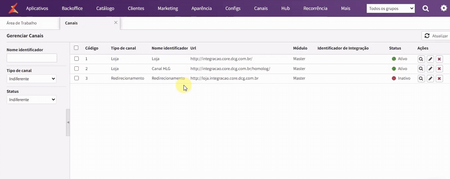The height and width of the screenshot is (179, 450).
Task: Open the Catálogo menu
Action: click(x=105, y=9)
